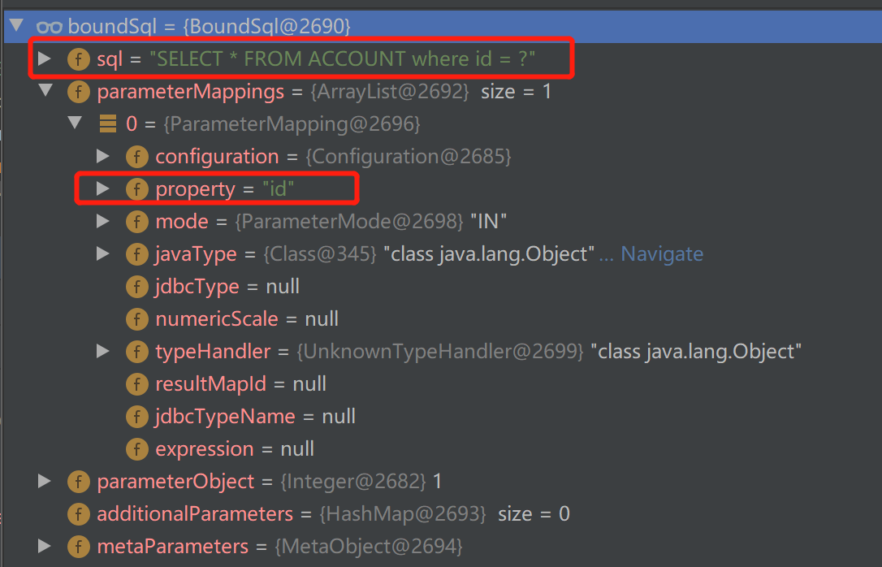
Task: Click the field icon next to configuration
Action: pyautogui.click(x=137, y=157)
